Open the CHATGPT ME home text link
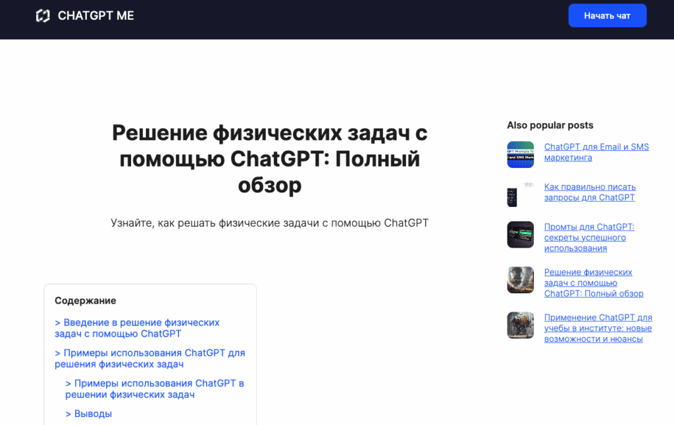Screen dimensions: 674x425 pyautogui.click(x=96, y=16)
